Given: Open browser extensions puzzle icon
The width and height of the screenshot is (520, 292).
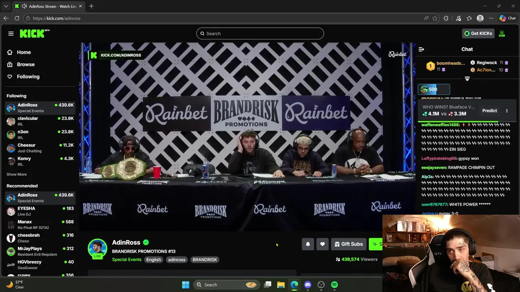Looking at the screenshot, I should pos(446,18).
